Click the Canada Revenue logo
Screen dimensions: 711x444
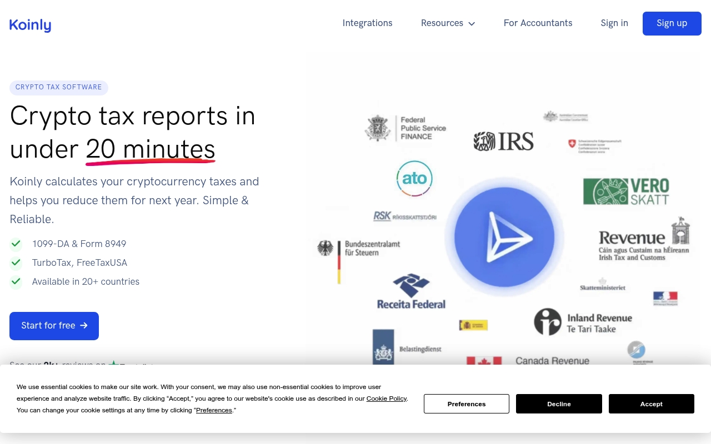528,360
